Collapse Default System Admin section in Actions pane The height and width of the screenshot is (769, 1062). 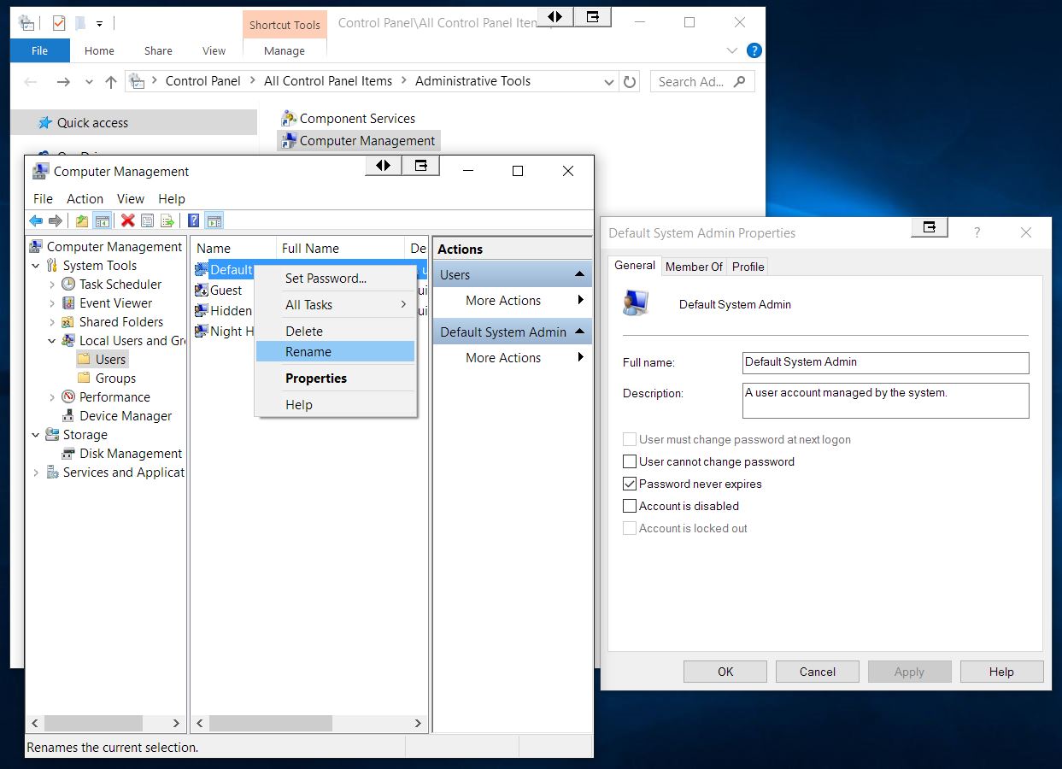tap(580, 332)
